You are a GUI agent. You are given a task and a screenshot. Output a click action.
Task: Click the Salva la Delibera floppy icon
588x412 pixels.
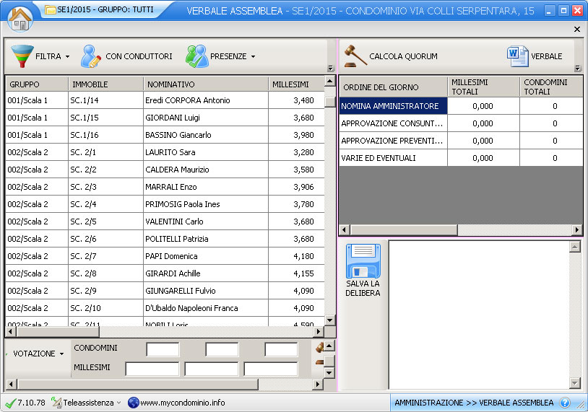pyautogui.click(x=363, y=262)
